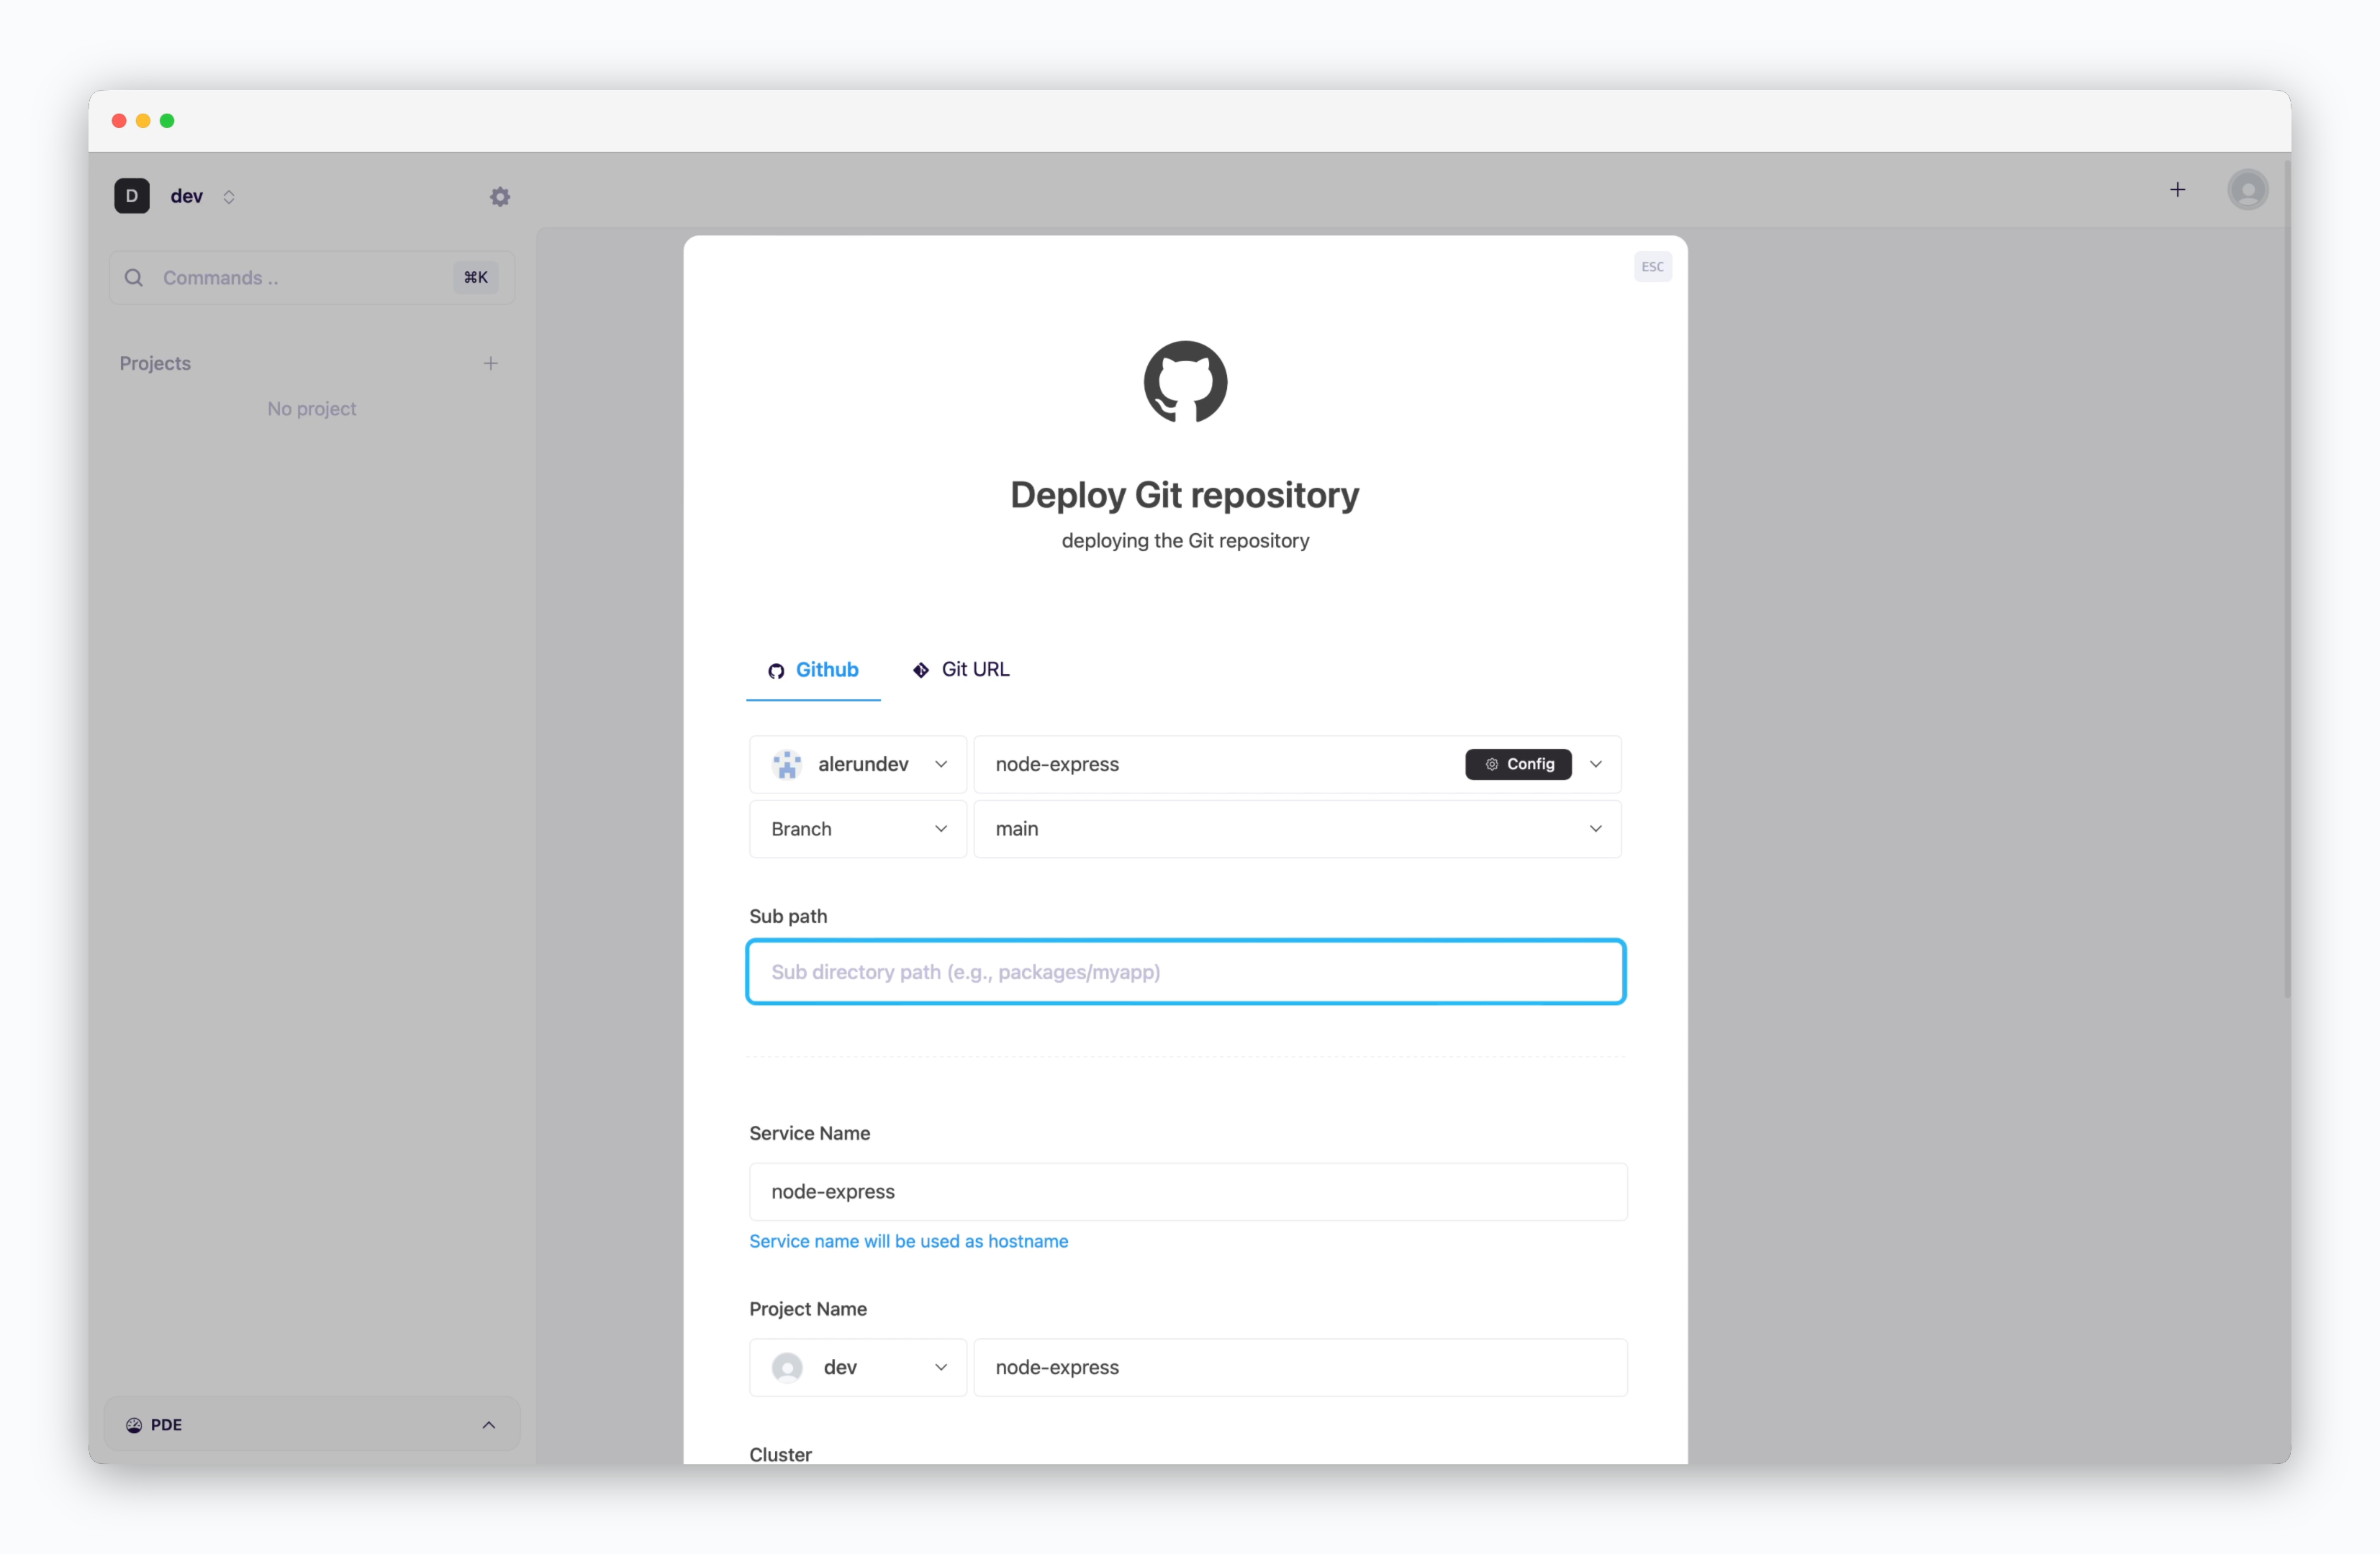Expand the node-express repository dropdown arrow
Image resolution: width=2380 pixels, height=1554 pixels.
1596,765
